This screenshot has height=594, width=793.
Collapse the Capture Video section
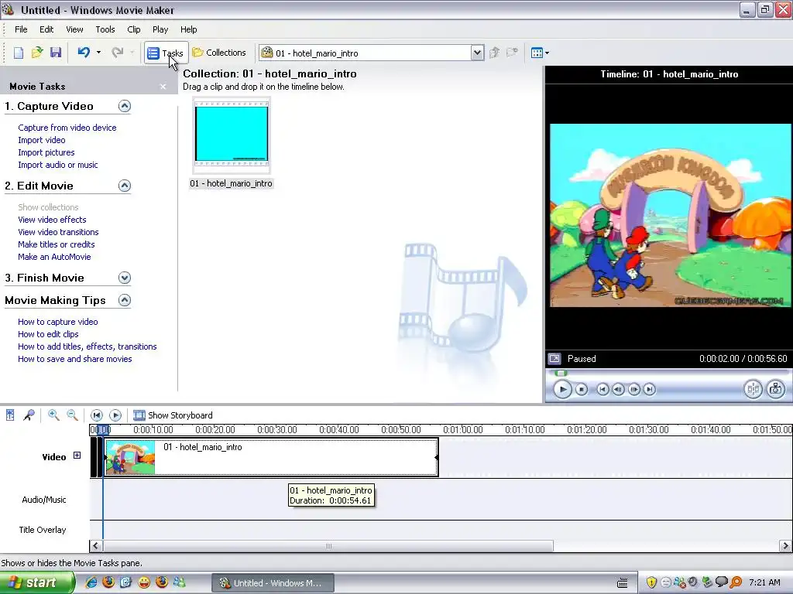coord(125,106)
